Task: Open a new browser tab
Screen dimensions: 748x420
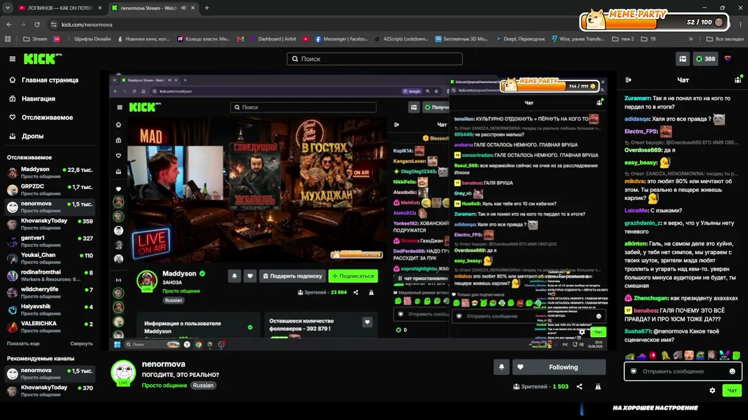Action: tap(206, 8)
